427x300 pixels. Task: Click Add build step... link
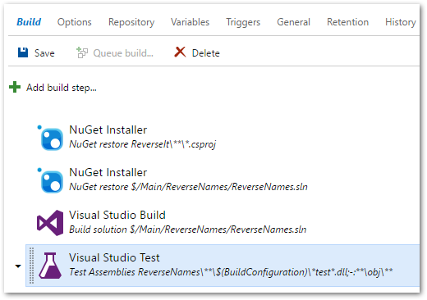tap(62, 88)
